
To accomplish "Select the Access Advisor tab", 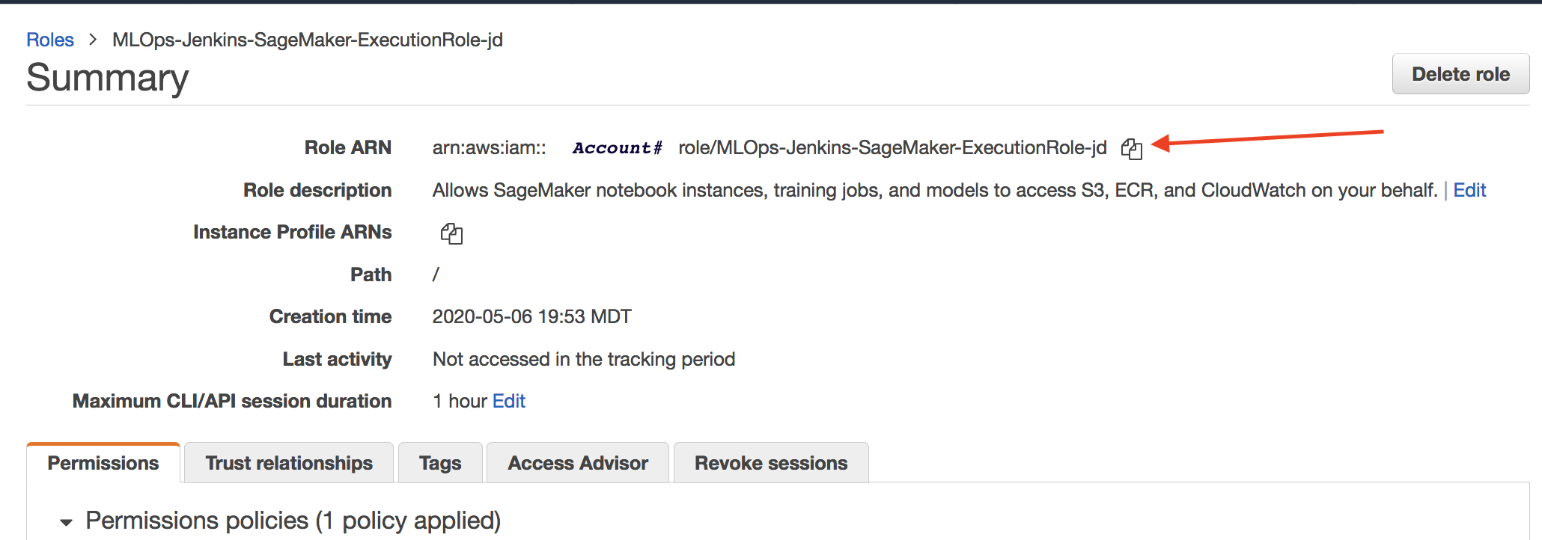I will tap(578, 463).
